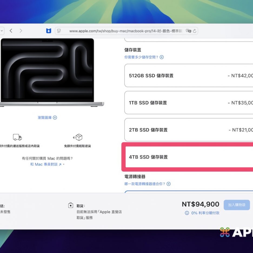Select 512GB SSD 儲存裝置 option
This screenshot has height=253, width=253.
click(x=188, y=76)
